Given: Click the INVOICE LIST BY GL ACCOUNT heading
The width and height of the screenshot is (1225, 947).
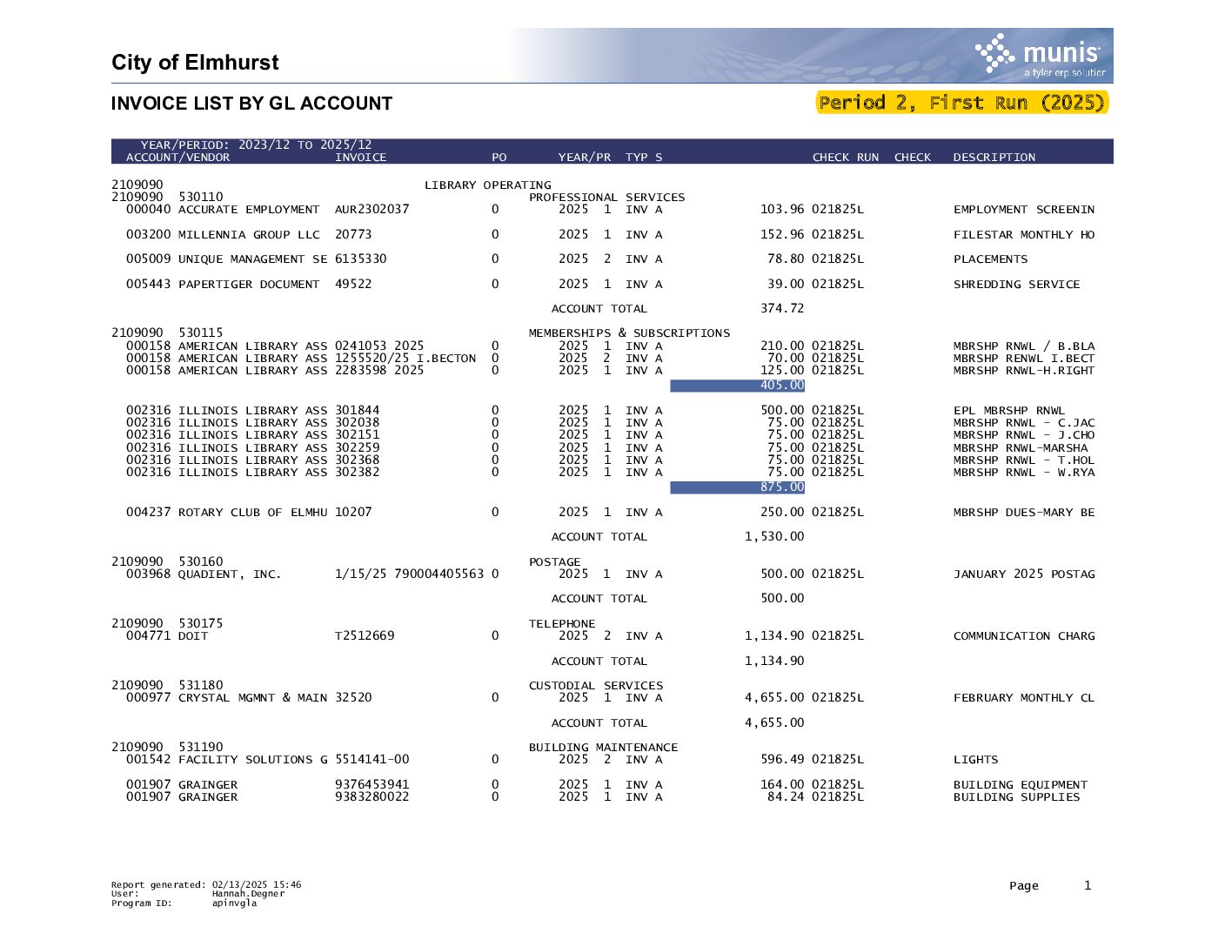Looking at the screenshot, I should [251, 104].
